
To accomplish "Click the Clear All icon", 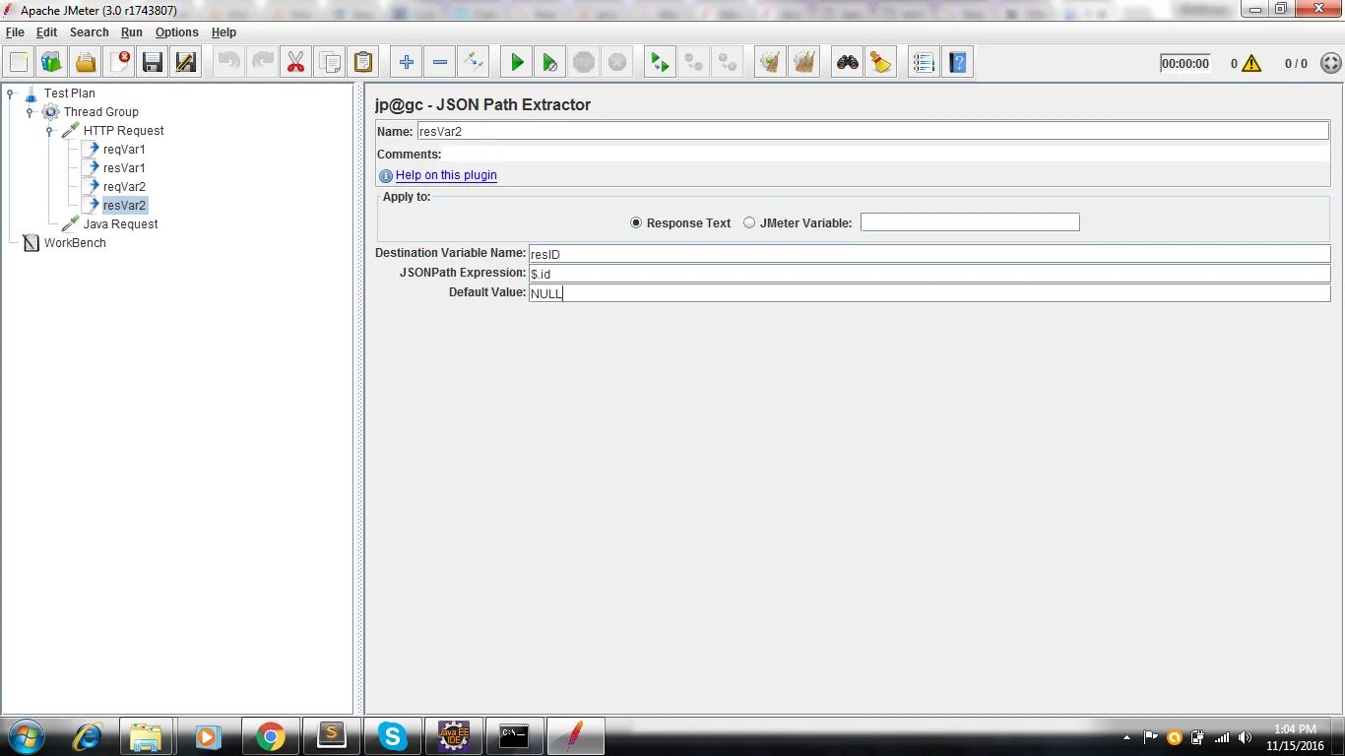I will (x=804, y=63).
